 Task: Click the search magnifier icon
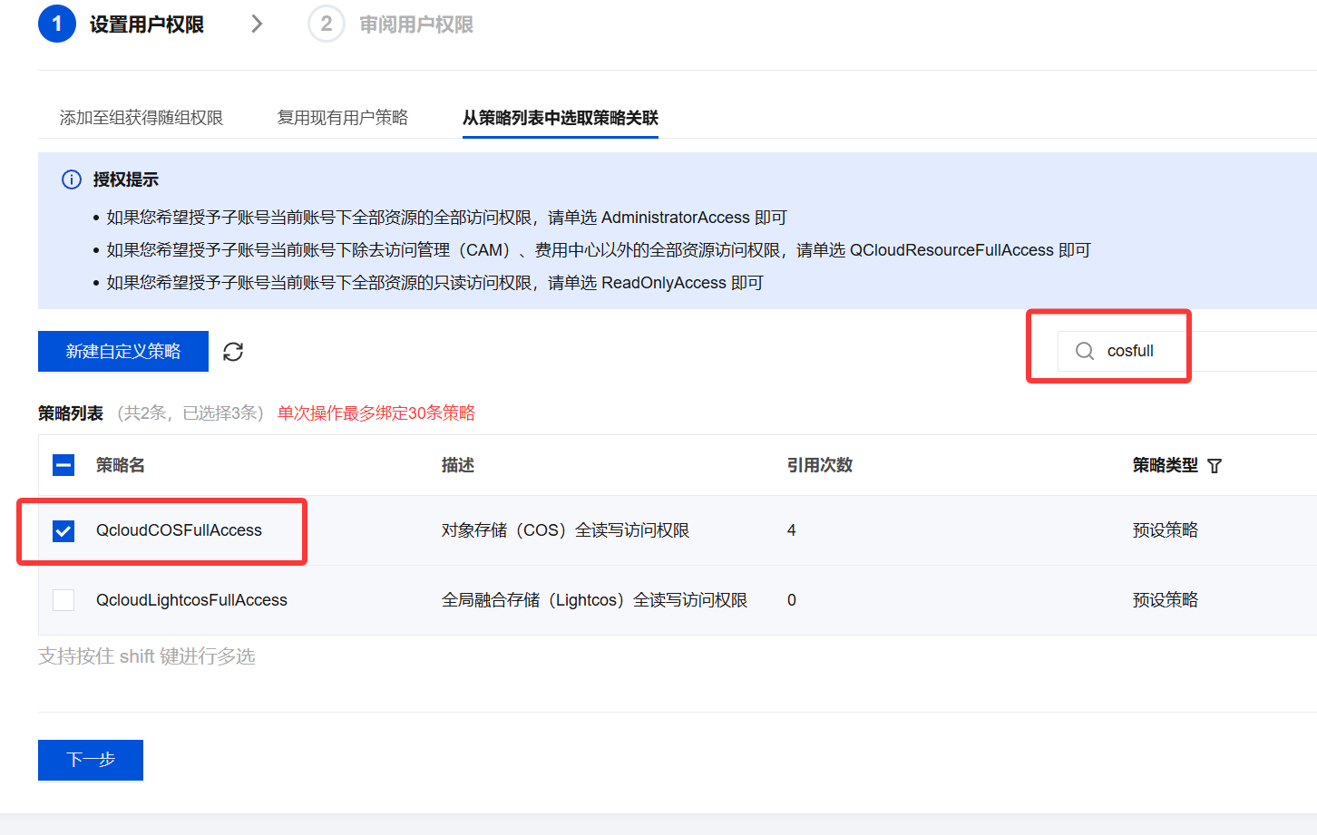coord(1084,351)
